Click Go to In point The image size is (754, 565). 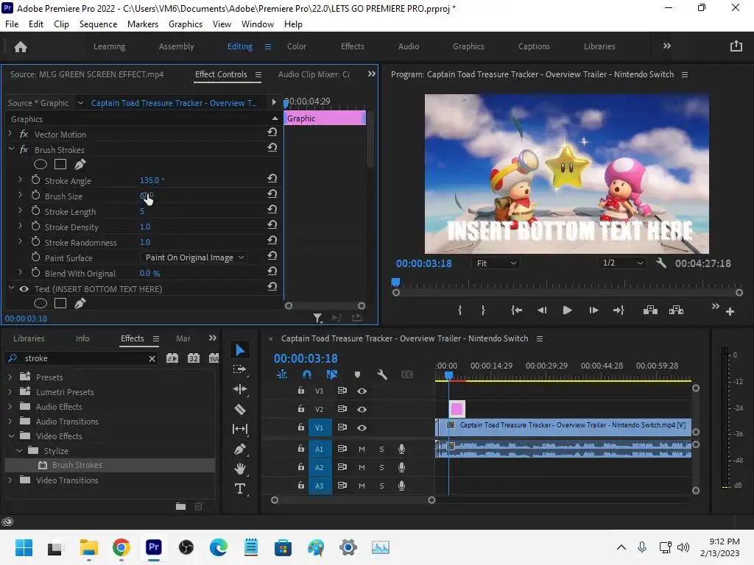click(x=516, y=310)
